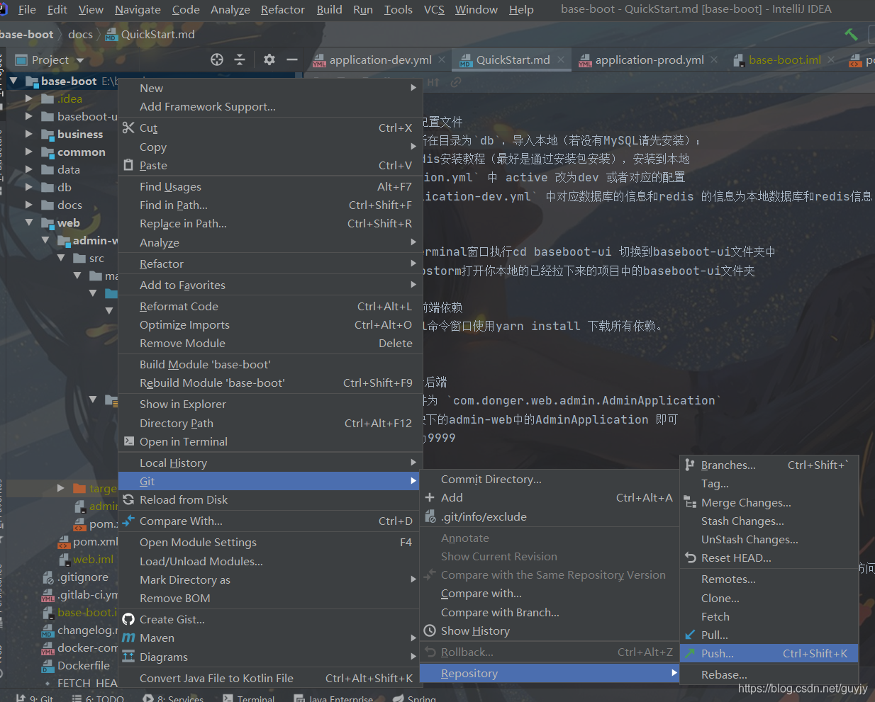875x702 pixels.
Task: Click the Push green arrow icon
Action: (x=690, y=653)
